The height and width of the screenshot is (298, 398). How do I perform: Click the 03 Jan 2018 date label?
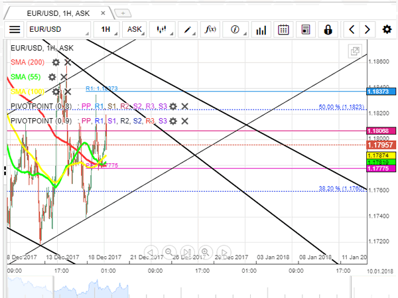tap(273, 258)
